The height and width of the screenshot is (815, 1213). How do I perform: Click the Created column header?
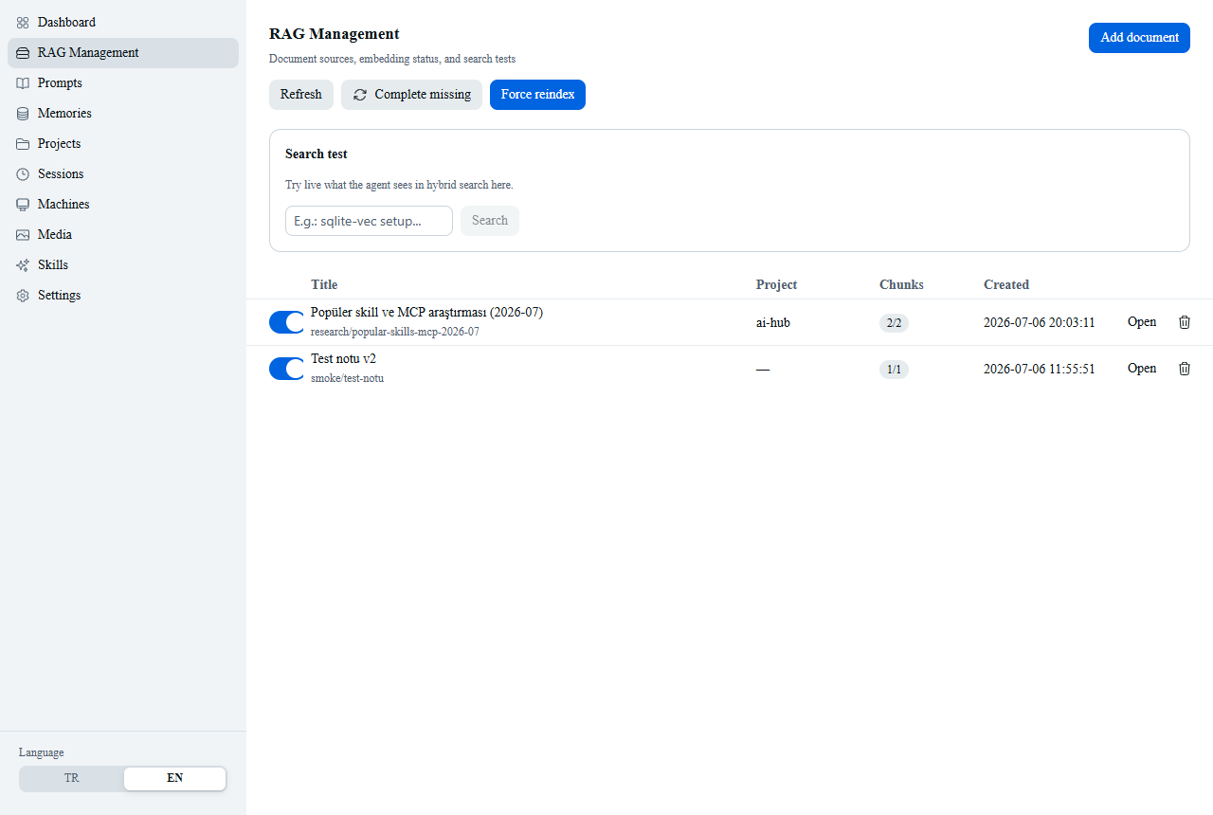(x=1006, y=284)
